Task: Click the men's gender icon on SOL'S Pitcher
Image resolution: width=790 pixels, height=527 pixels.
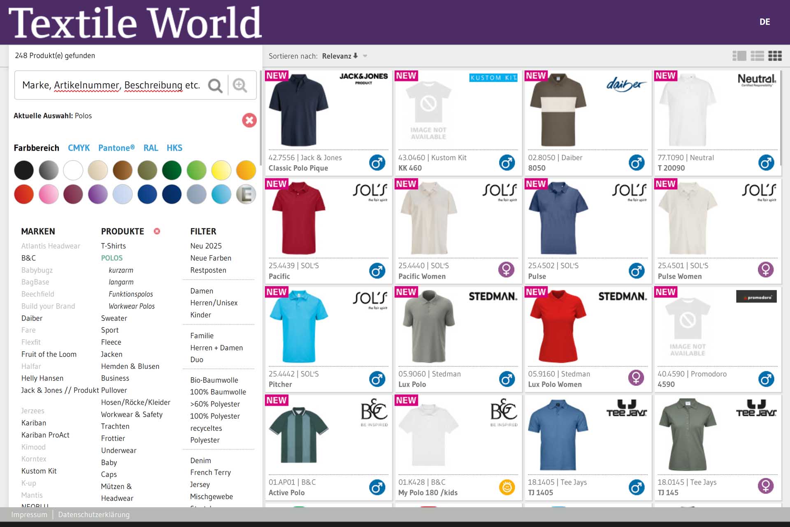Action: click(x=377, y=379)
